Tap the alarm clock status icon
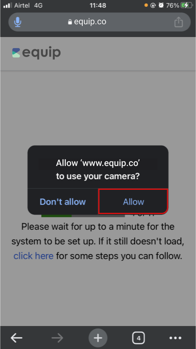This screenshot has width=196, height=349. pos(161,6)
